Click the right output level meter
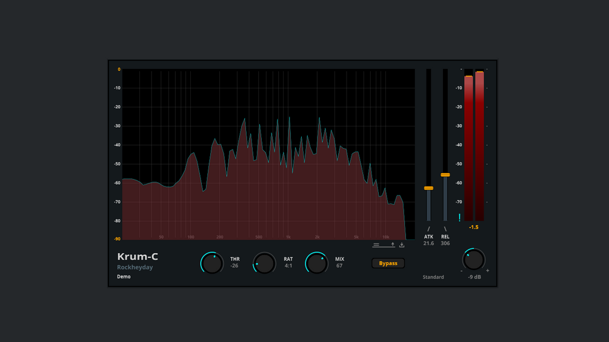609x342 pixels. [x=480, y=145]
